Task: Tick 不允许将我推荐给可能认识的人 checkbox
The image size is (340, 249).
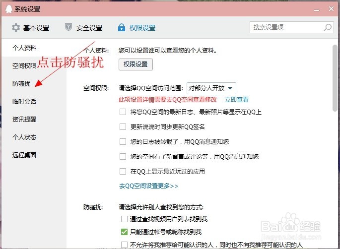Action: pyautogui.click(x=124, y=245)
